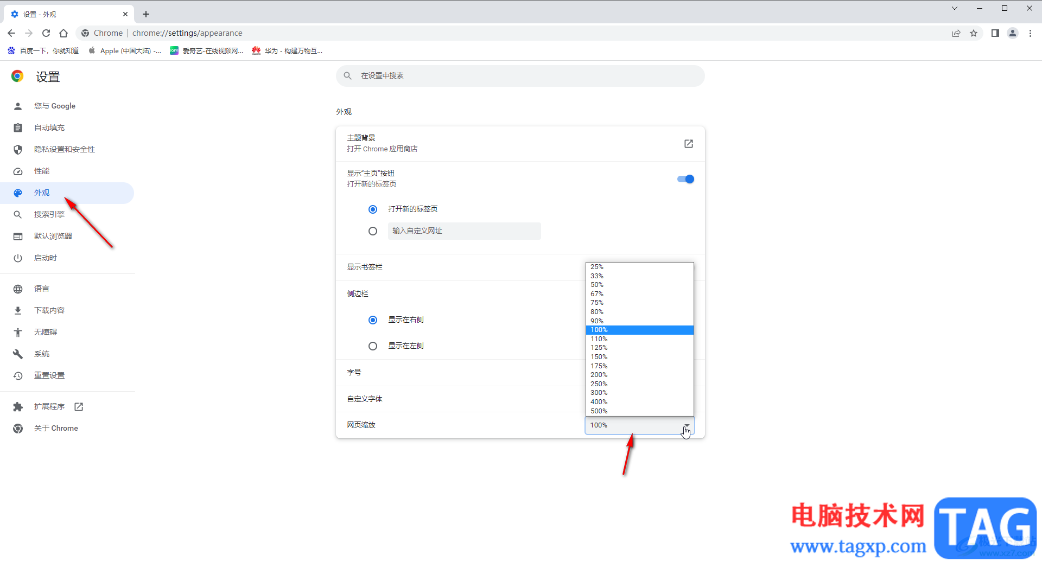Click the 关于 Chrome logo icon
The image size is (1042, 562).
tap(18, 429)
